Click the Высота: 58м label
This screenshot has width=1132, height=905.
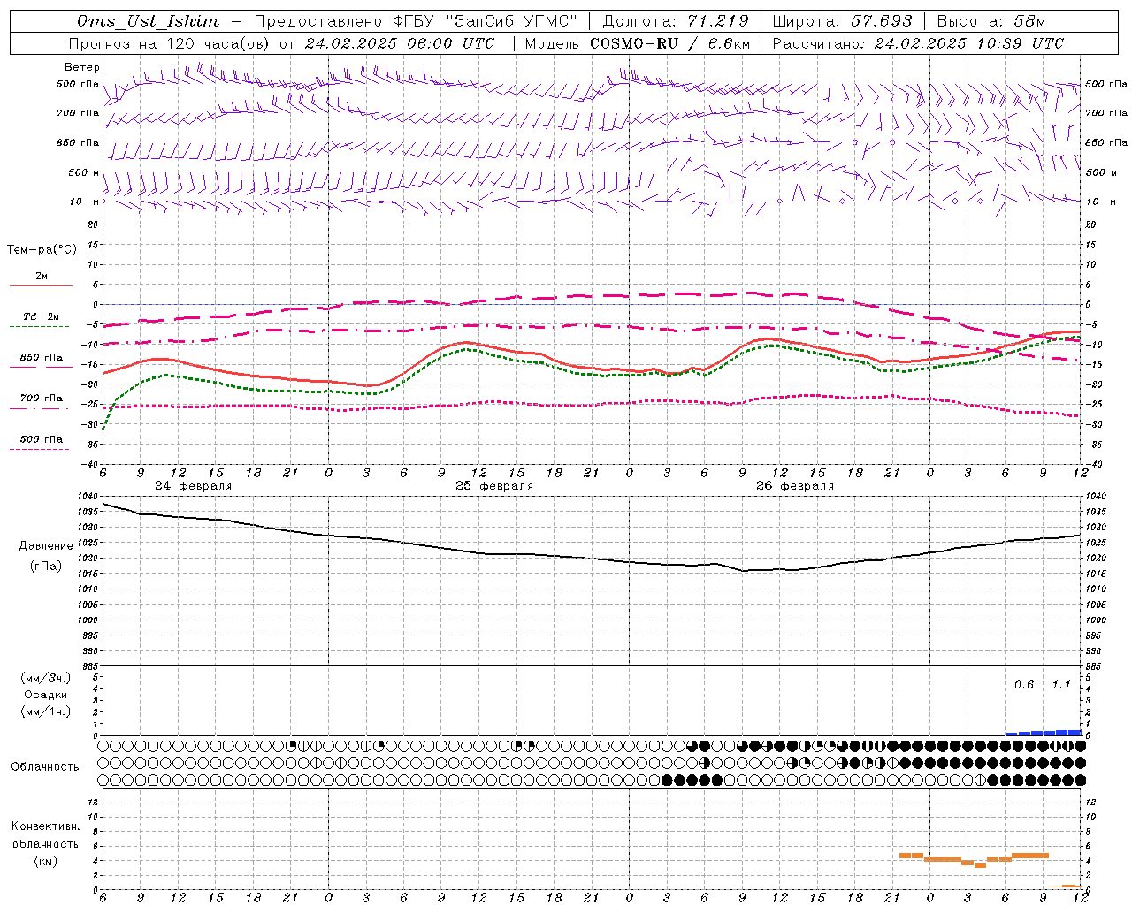[x=990, y=21]
